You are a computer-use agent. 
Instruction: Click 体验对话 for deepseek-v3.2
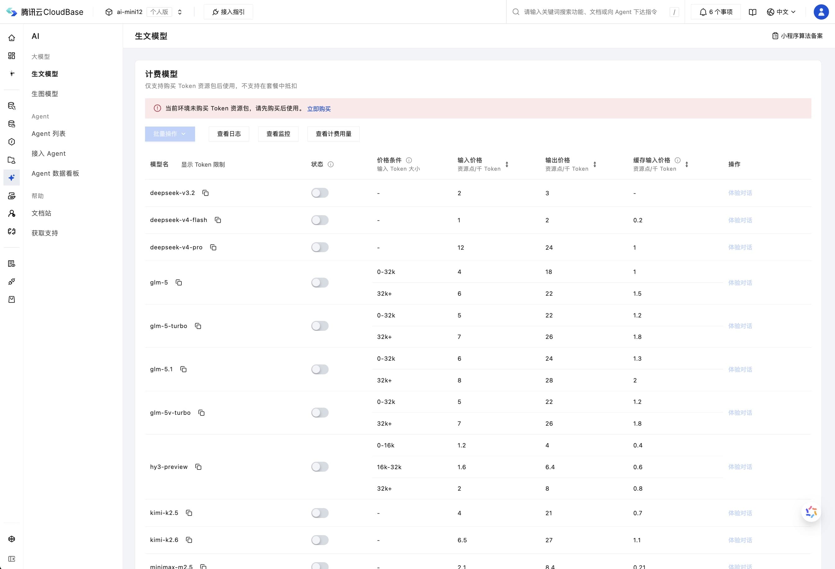coord(740,193)
